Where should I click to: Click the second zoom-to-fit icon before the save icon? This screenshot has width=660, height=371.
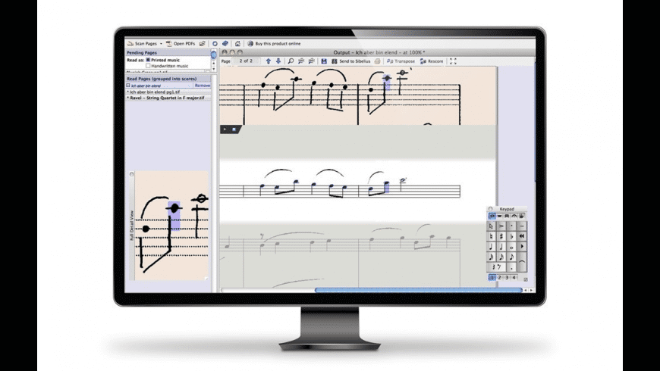(x=312, y=61)
